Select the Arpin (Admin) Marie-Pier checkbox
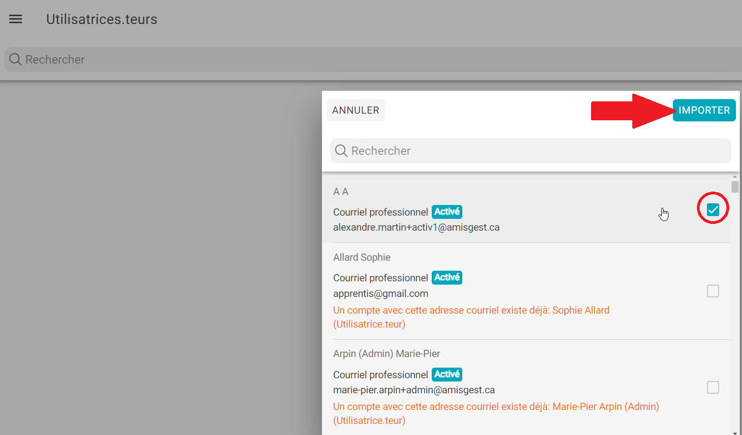The image size is (742, 435). tap(712, 387)
